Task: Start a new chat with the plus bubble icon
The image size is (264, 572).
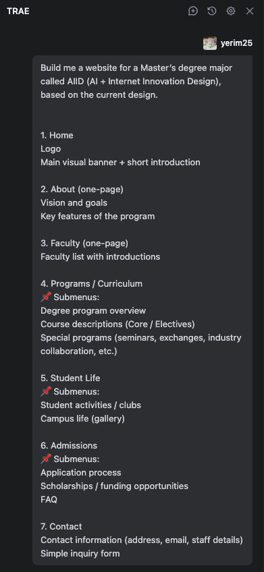Action: 193,11
